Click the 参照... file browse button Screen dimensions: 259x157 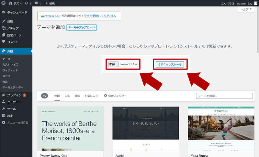pos(113,64)
